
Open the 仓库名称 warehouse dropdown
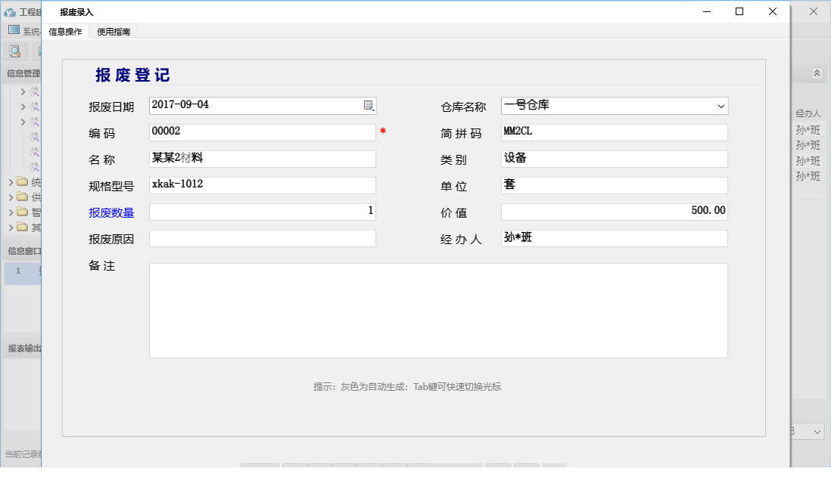[x=721, y=106]
